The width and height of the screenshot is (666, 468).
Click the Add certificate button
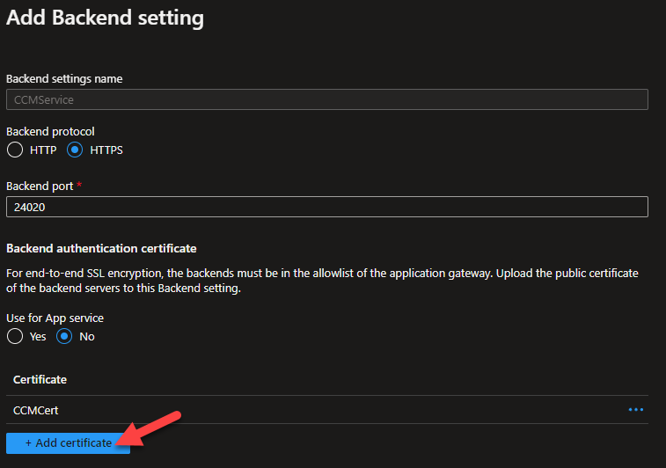click(68, 443)
